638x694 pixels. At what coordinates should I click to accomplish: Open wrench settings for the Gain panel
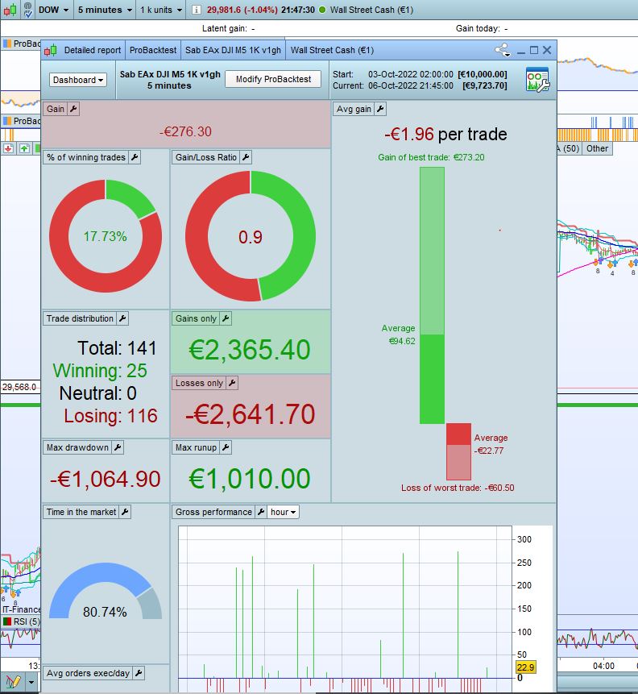click(x=73, y=109)
